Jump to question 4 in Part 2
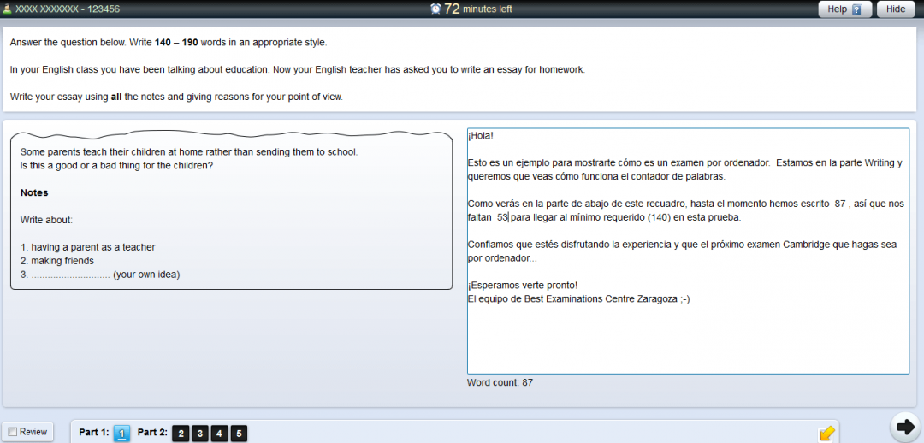The width and height of the screenshot is (924, 443). coord(220,434)
